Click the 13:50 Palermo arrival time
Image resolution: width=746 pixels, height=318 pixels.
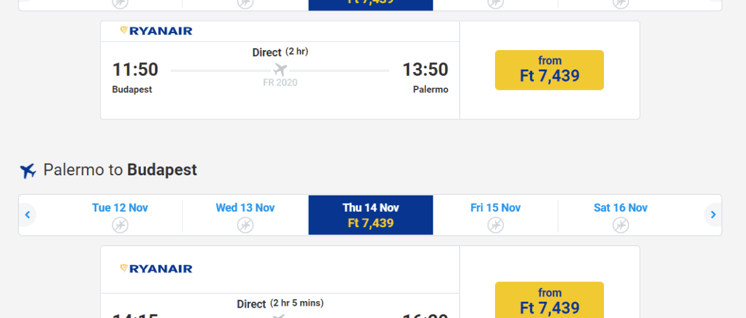tap(426, 69)
